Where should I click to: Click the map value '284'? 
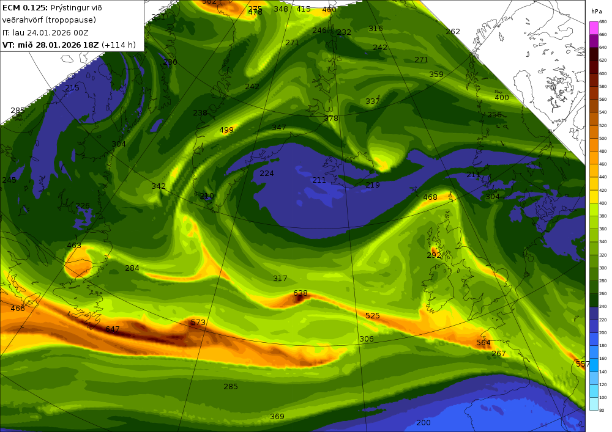point(132,268)
